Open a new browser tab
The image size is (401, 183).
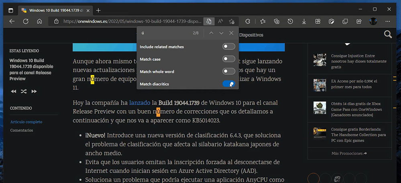(98, 10)
